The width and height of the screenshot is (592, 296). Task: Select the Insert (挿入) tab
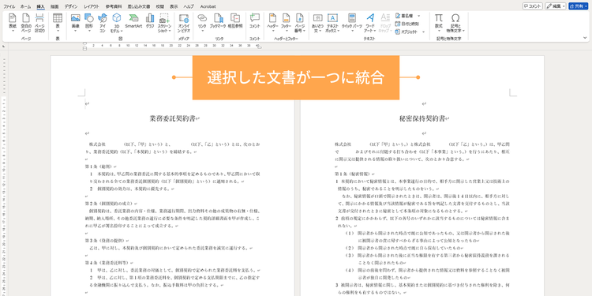[40, 6]
